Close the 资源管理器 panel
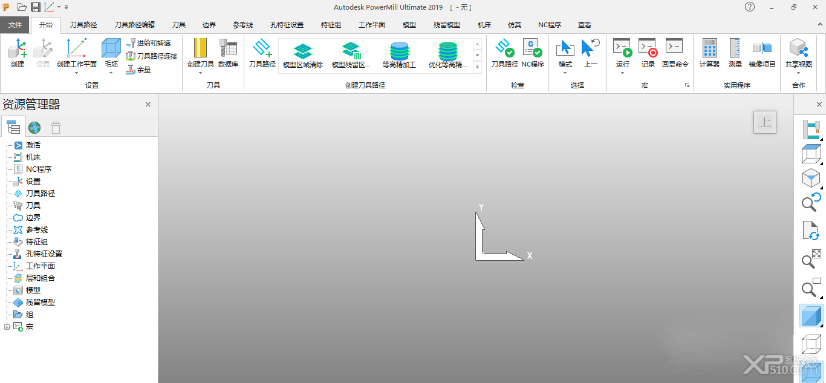This screenshot has width=826, height=383. coord(148,104)
